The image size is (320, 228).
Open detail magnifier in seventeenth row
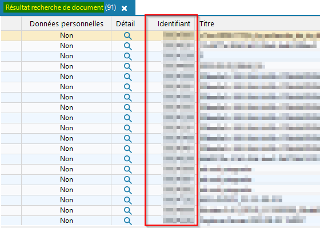[128, 200]
